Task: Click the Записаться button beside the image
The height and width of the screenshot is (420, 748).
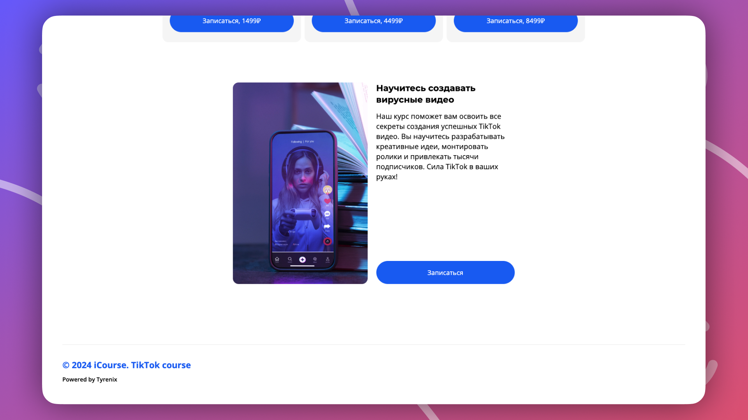Action: [x=445, y=273]
